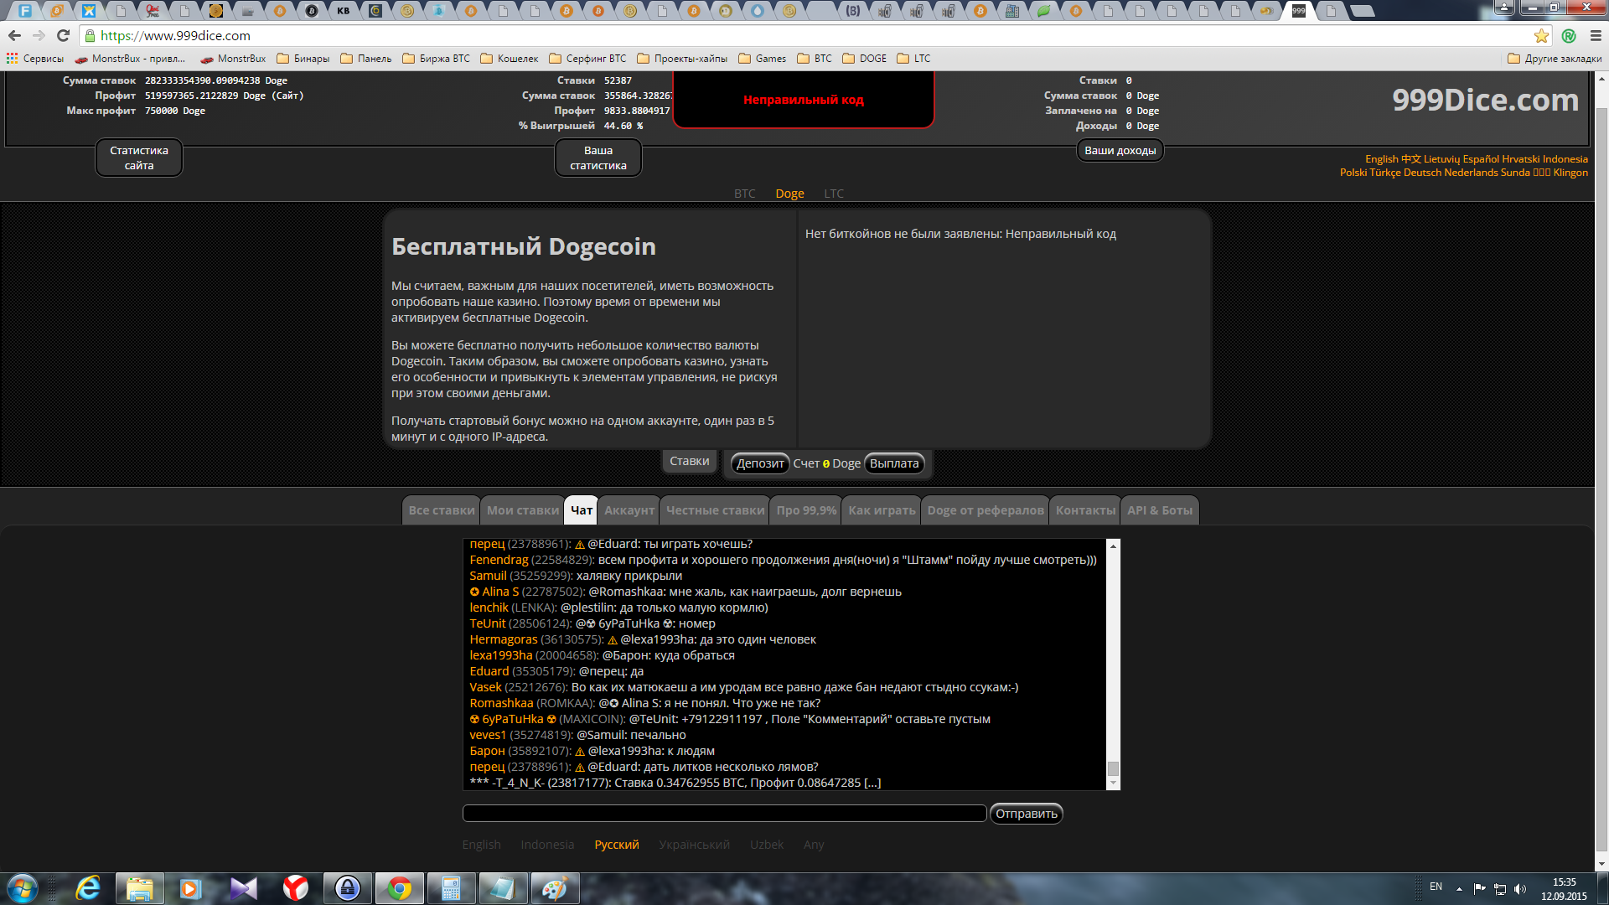1609x905 pixels.
Task: Click the browser forward arrow
Action: 39,35
